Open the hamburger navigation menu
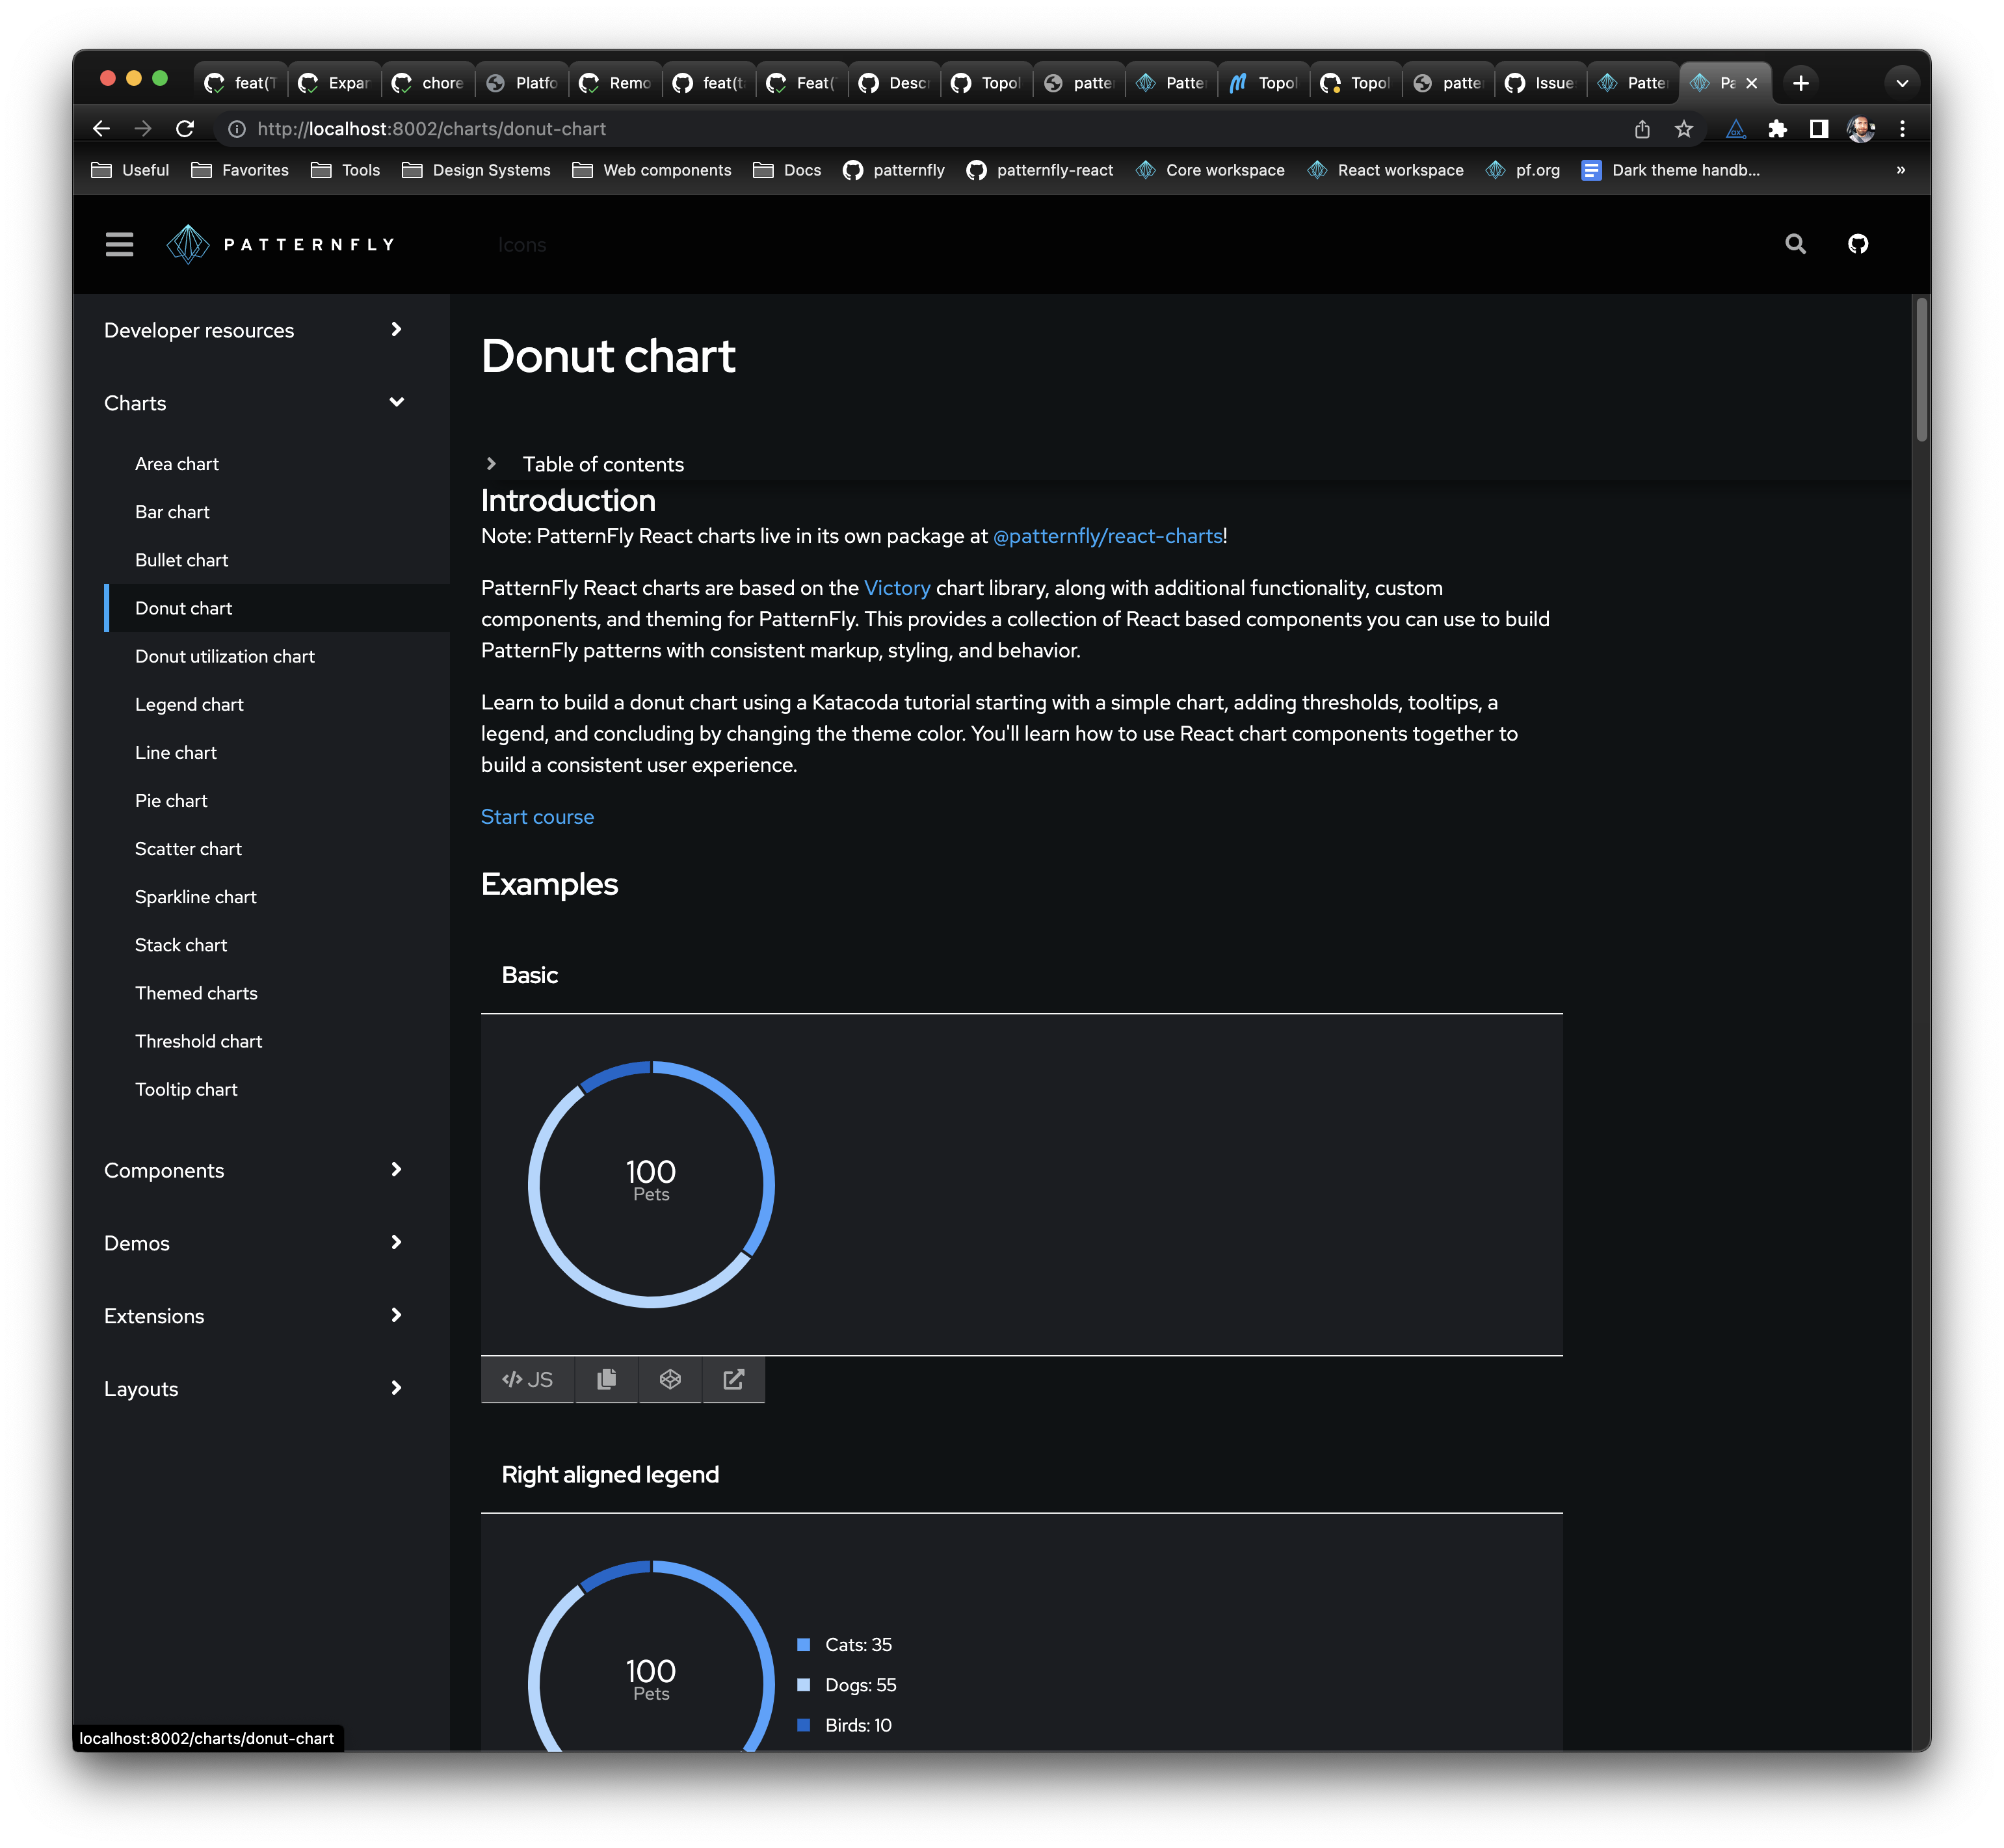This screenshot has width=2004, height=1848. [x=119, y=244]
